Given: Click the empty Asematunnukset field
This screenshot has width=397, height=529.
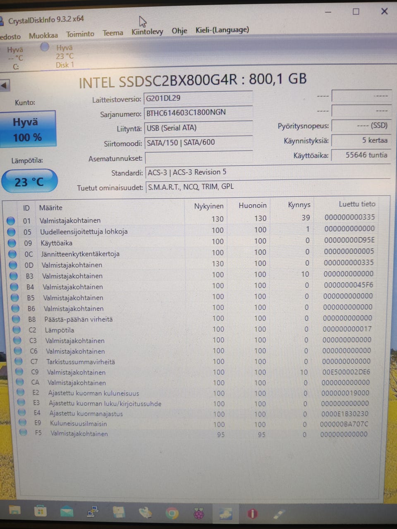Looking at the screenshot, I should tap(199, 158).
